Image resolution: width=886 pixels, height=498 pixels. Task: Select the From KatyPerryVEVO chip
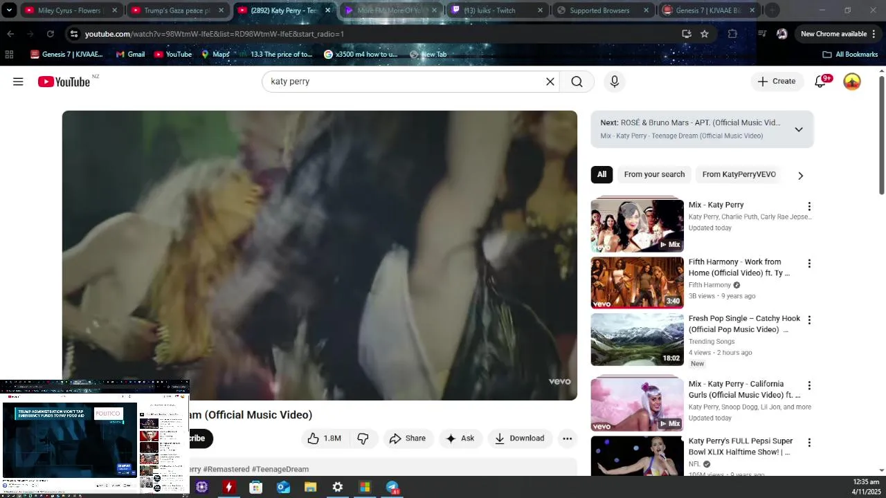pyautogui.click(x=739, y=174)
